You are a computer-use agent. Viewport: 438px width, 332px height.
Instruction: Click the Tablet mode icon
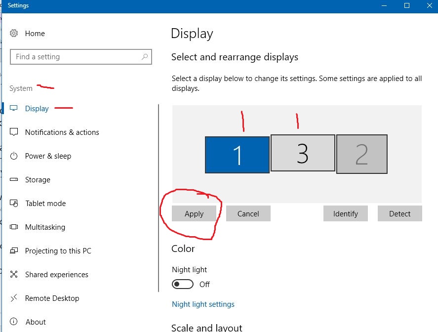(x=14, y=203)
